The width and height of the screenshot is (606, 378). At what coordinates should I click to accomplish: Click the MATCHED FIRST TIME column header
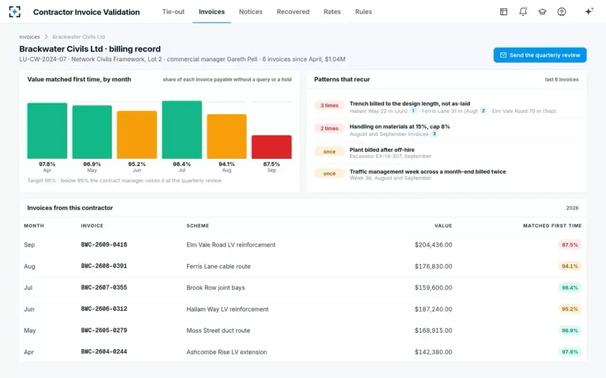[x=552, y=226]
